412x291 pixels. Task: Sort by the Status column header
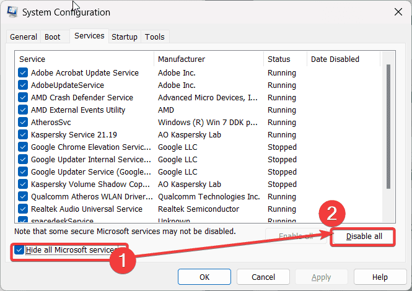(x=286, y=59)
